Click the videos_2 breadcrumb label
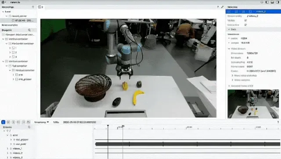The image size is (281, 159). [261, 11]
